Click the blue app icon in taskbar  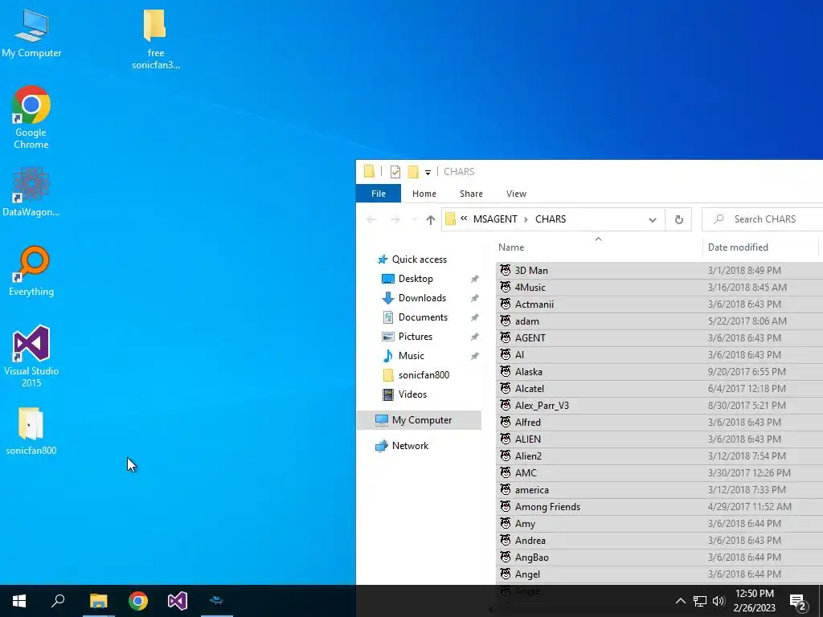(x=217, y=601)
